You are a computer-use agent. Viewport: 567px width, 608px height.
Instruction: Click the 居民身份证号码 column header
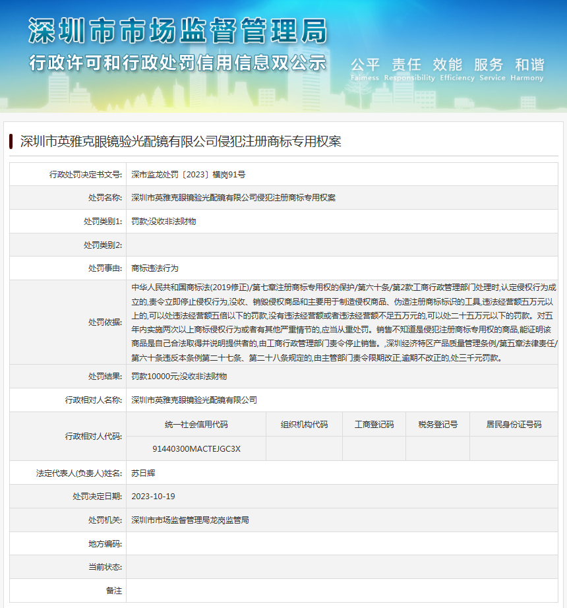click(x=514, y=425)
